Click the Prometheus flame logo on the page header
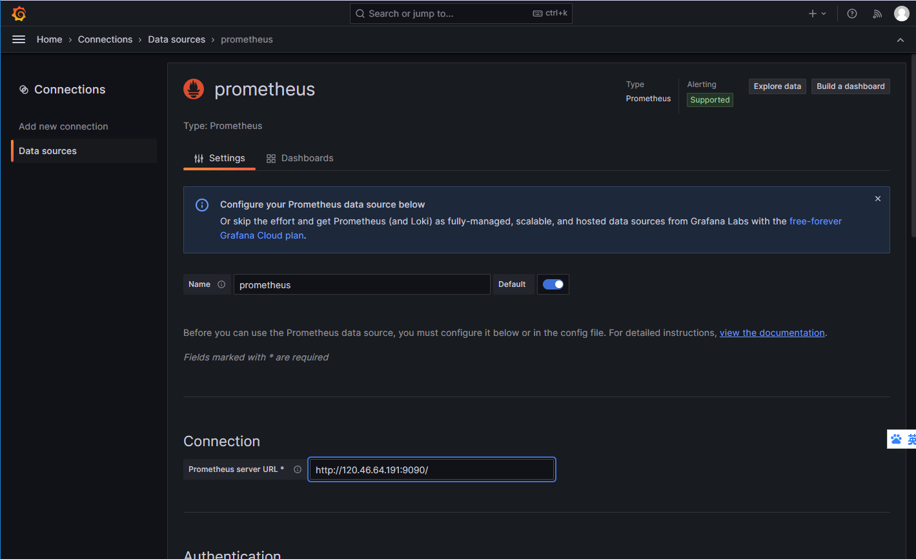 [193, 89]
